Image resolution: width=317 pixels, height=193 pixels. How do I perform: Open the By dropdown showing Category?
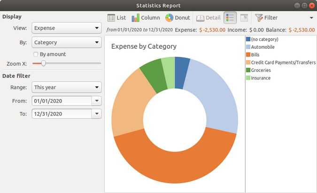[66, 42]
